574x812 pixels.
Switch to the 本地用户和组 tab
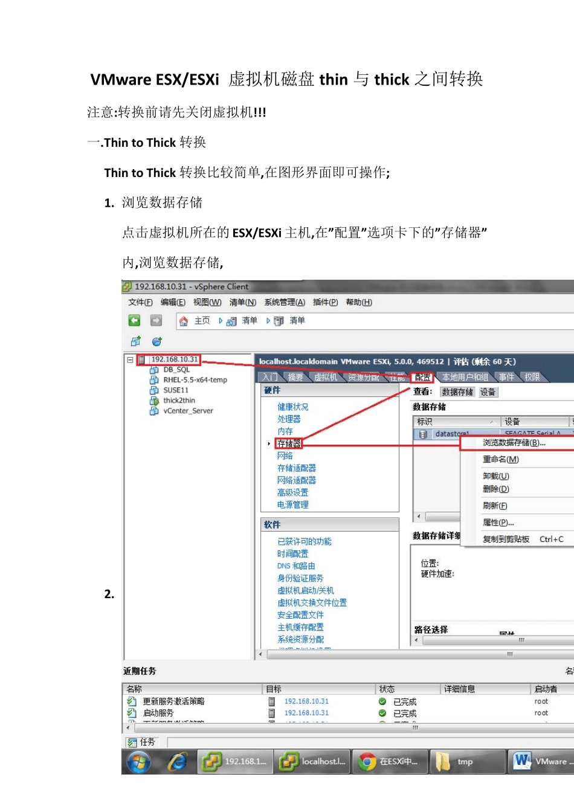click(x=465, y=377)
